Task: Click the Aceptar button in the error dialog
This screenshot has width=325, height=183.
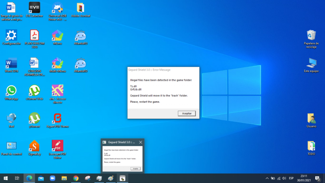Action: tap(187, 113)
